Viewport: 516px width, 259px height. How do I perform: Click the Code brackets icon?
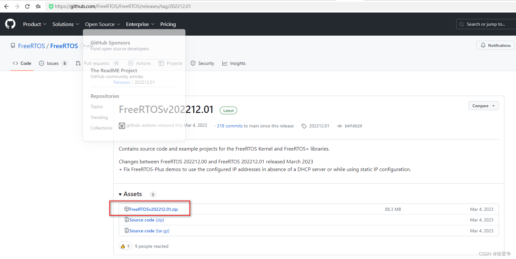coord(15,63)
